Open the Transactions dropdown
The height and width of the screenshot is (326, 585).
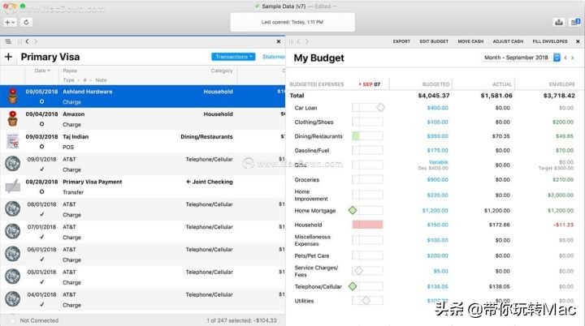pos(233,57)
